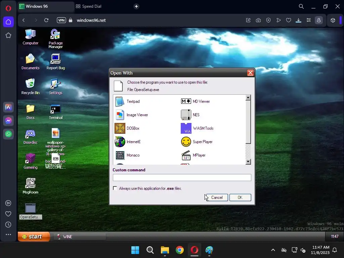Open Opera's Messenger sidebar icon
The image size is (344, 258).
point(8,121)
